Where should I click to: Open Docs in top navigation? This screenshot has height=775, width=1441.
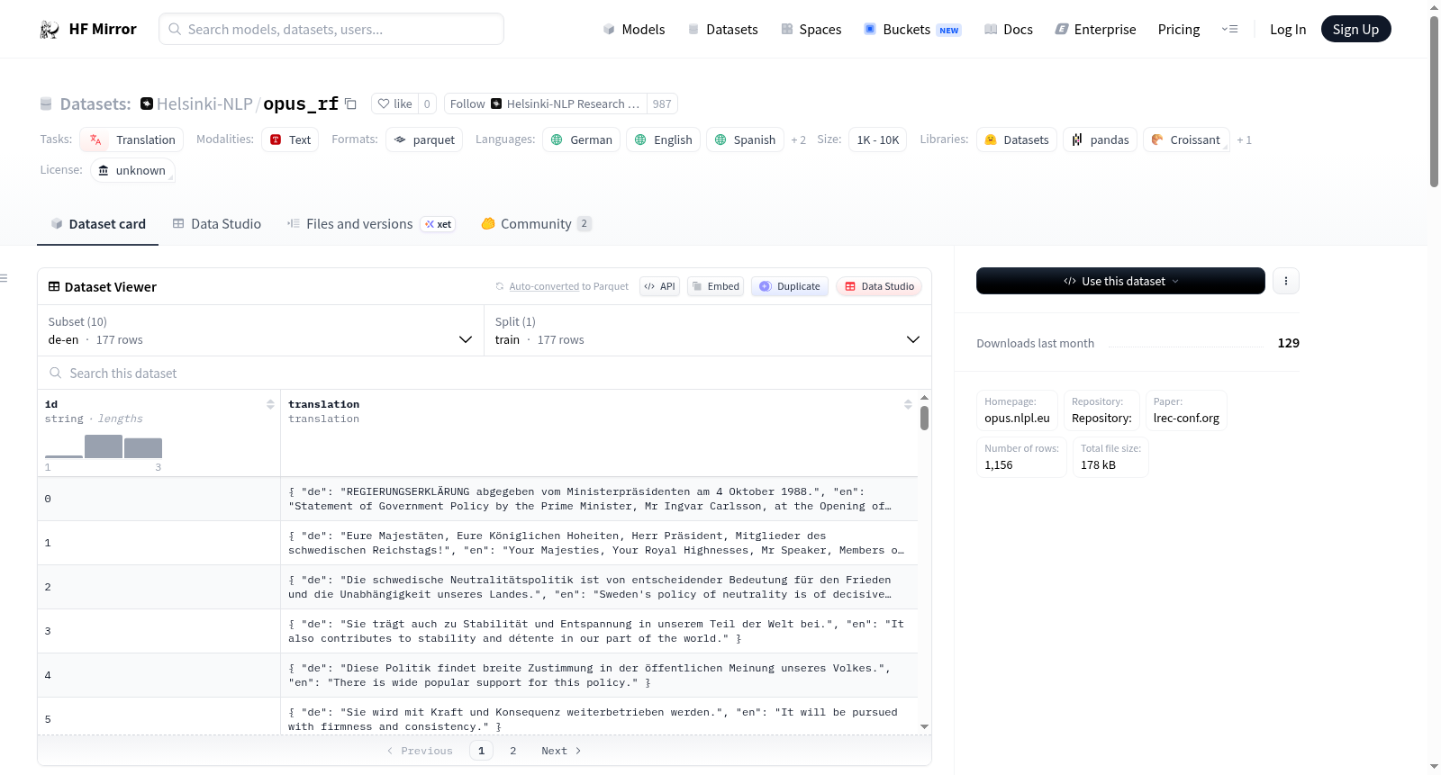pos(1009,30)
